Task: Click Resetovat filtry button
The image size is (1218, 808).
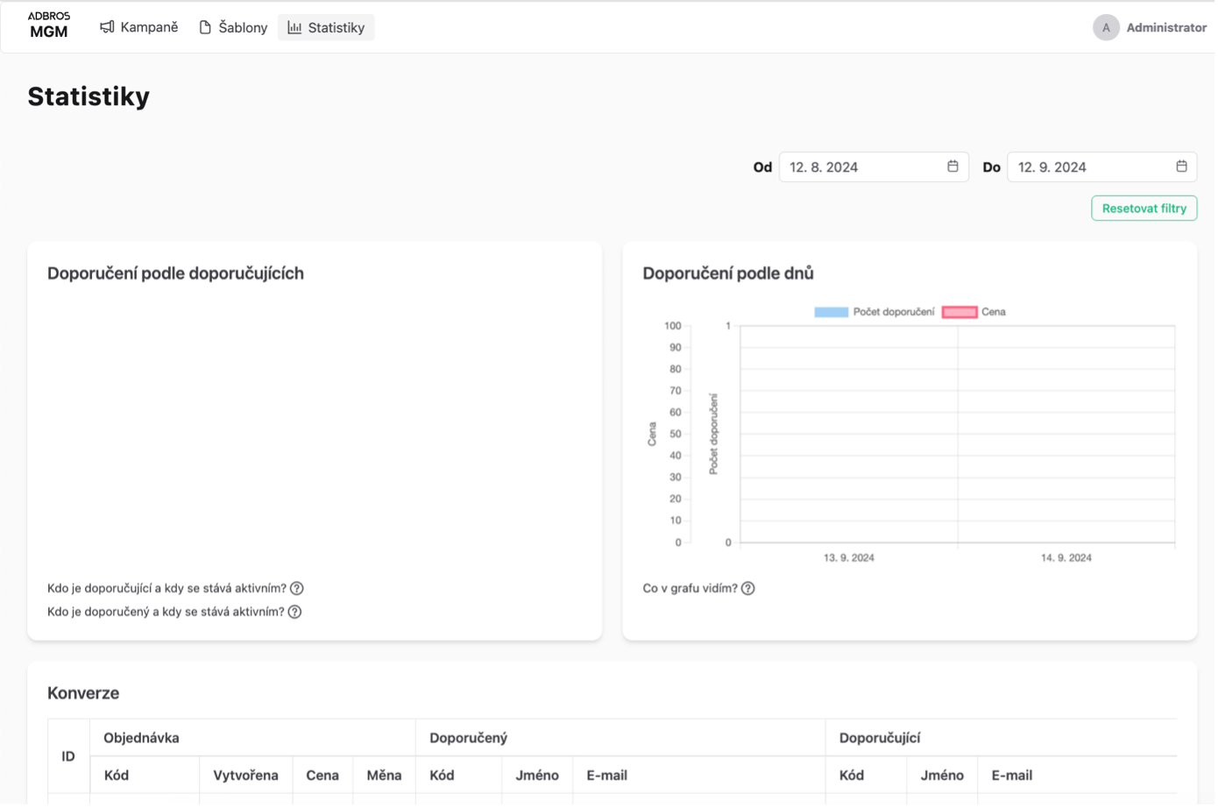Action: click(x=1144, y=209)
